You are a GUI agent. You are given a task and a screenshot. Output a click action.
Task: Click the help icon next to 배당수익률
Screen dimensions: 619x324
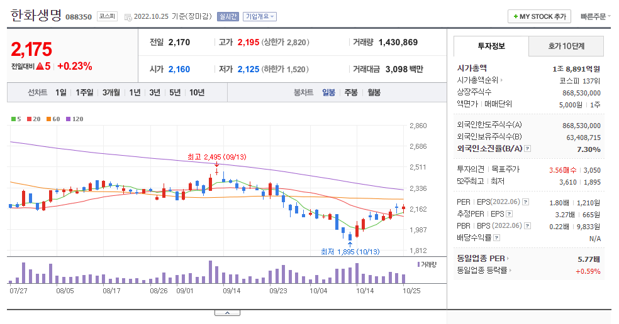click(496, 238)
